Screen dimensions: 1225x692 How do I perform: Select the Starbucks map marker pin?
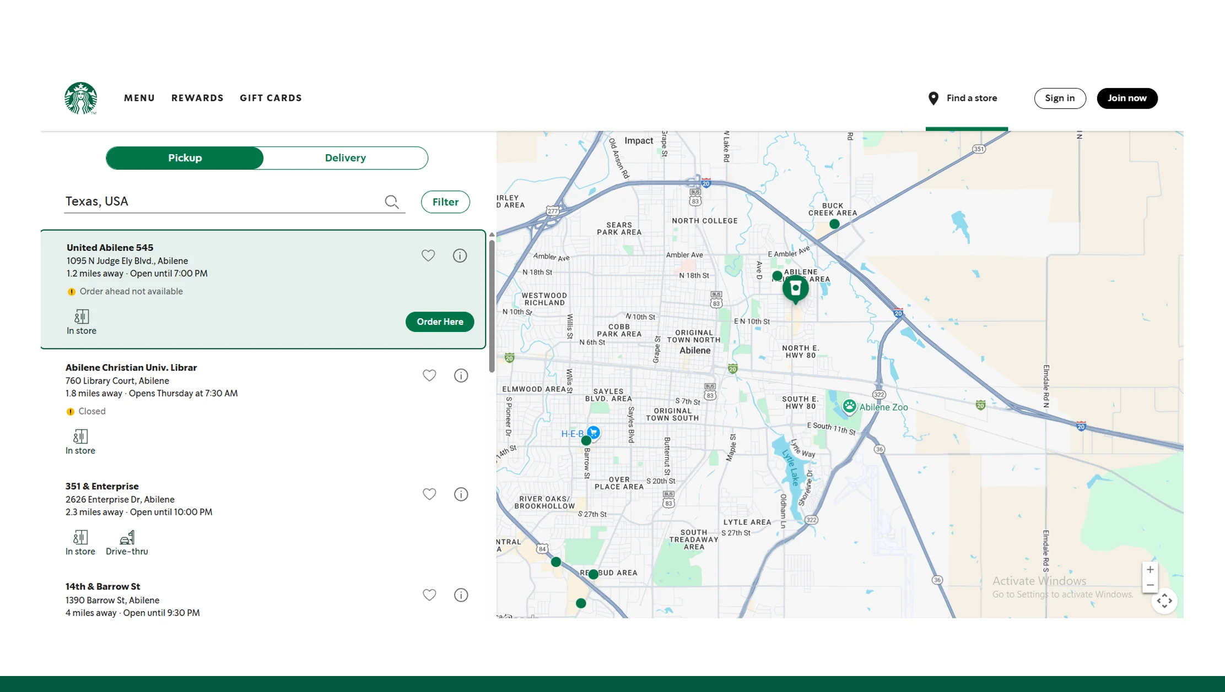point(796,287)
